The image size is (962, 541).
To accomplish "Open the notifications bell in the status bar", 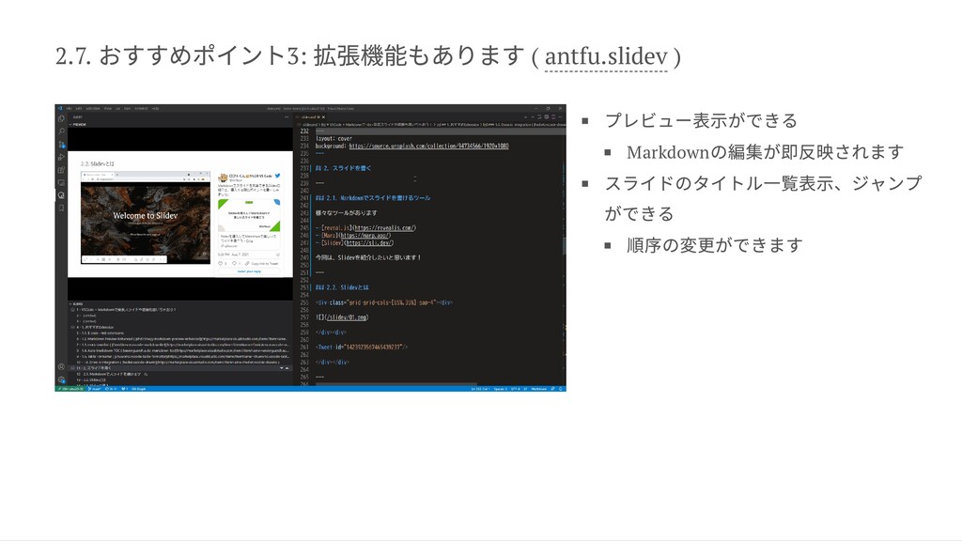I will (562, 388).
